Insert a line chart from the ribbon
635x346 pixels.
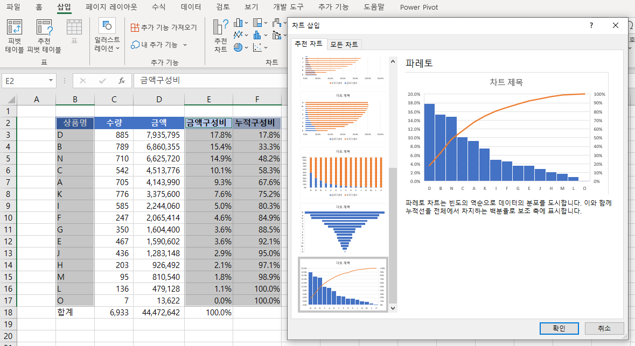pyautogui.click(x=238, y=36)
